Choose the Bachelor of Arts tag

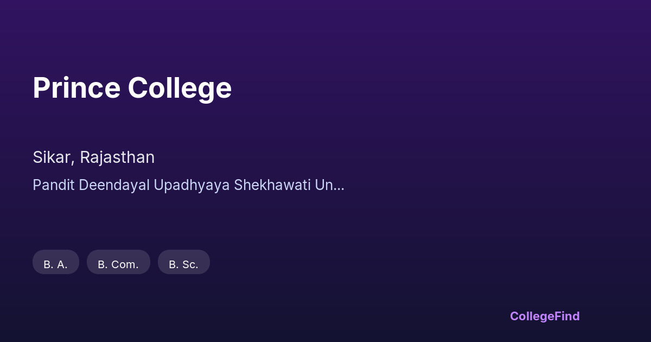click(56, 262)
